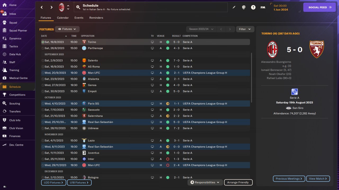The height and width of the screenshot is (190, 339).
Task: Click the View Match button
Action: click(x=318, y=179)
